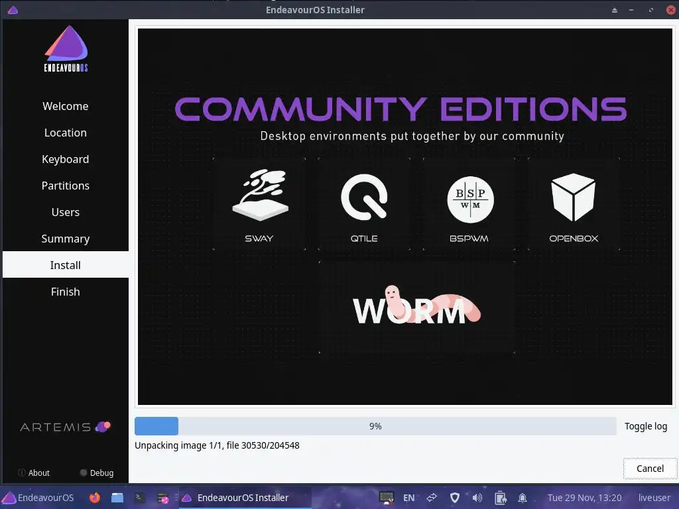
Task: Open notifications bell in tray
Action: click(523, 498)
